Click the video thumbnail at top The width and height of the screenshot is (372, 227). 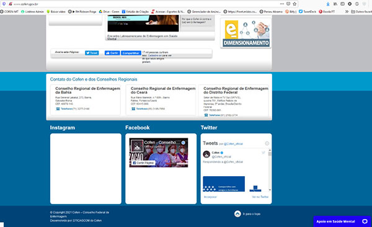pos(143,24)
